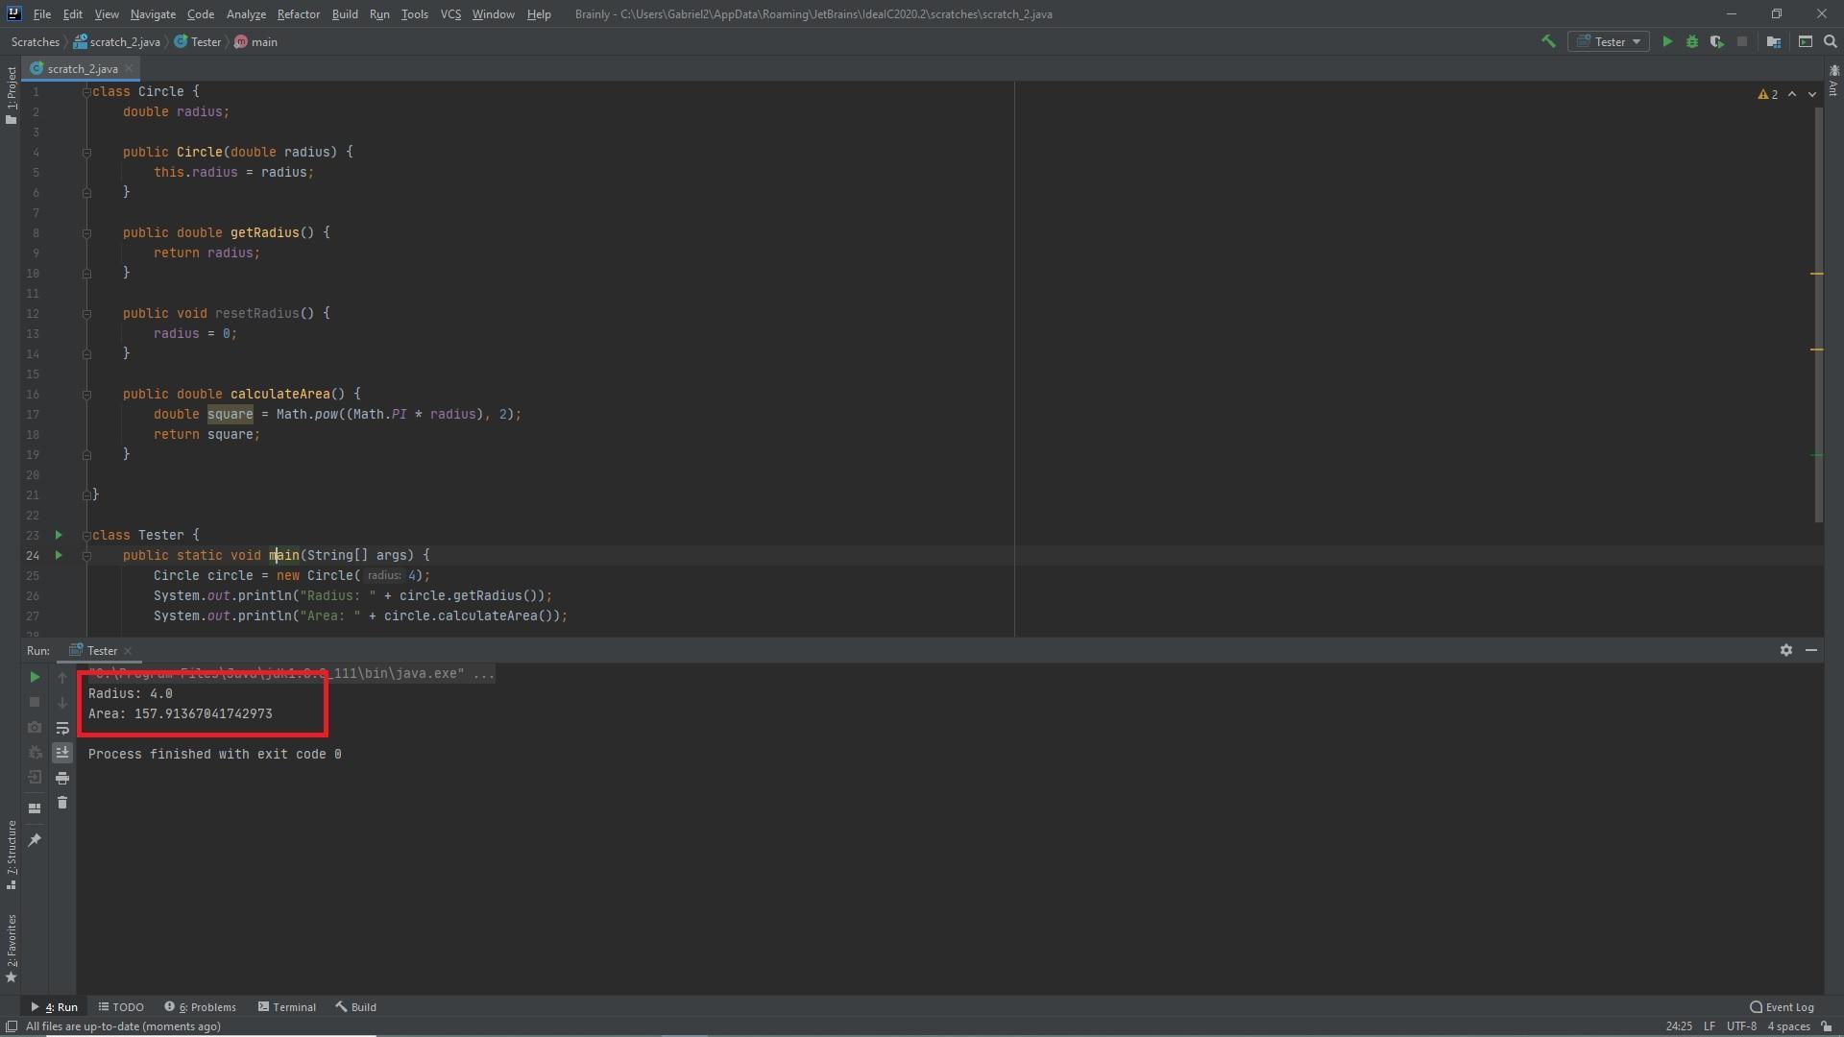Open Project Structure from the toolbar
This screenshot has height=1037, width=1844.
pyautogui.click(x=1774, y=41)
